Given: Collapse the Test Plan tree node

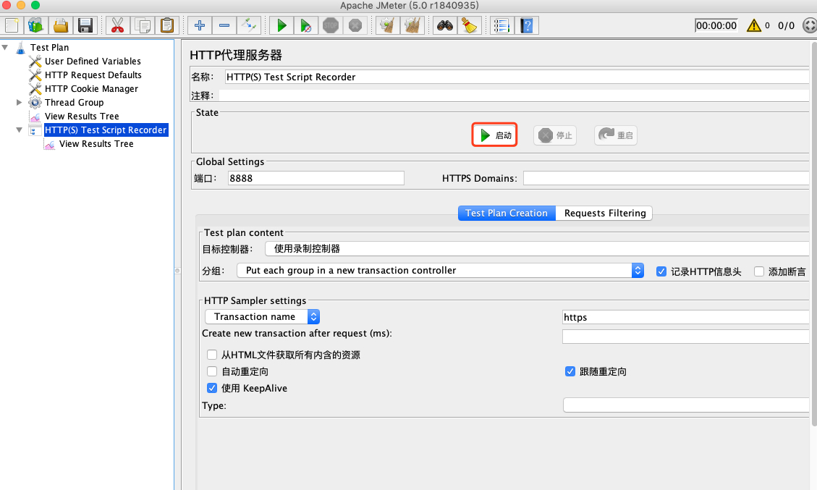Looking at the screenshot, I should (5, 48).
